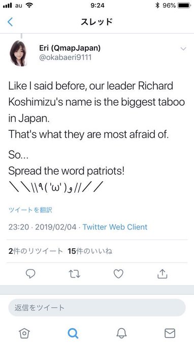The image size is (194, 346).
Task: Tap the retweet arrows icon
Action: [x=75, y=274]
